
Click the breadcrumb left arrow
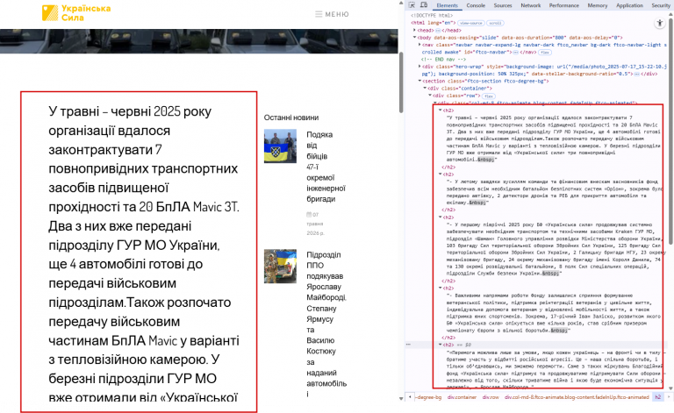[x=410, y=397]
